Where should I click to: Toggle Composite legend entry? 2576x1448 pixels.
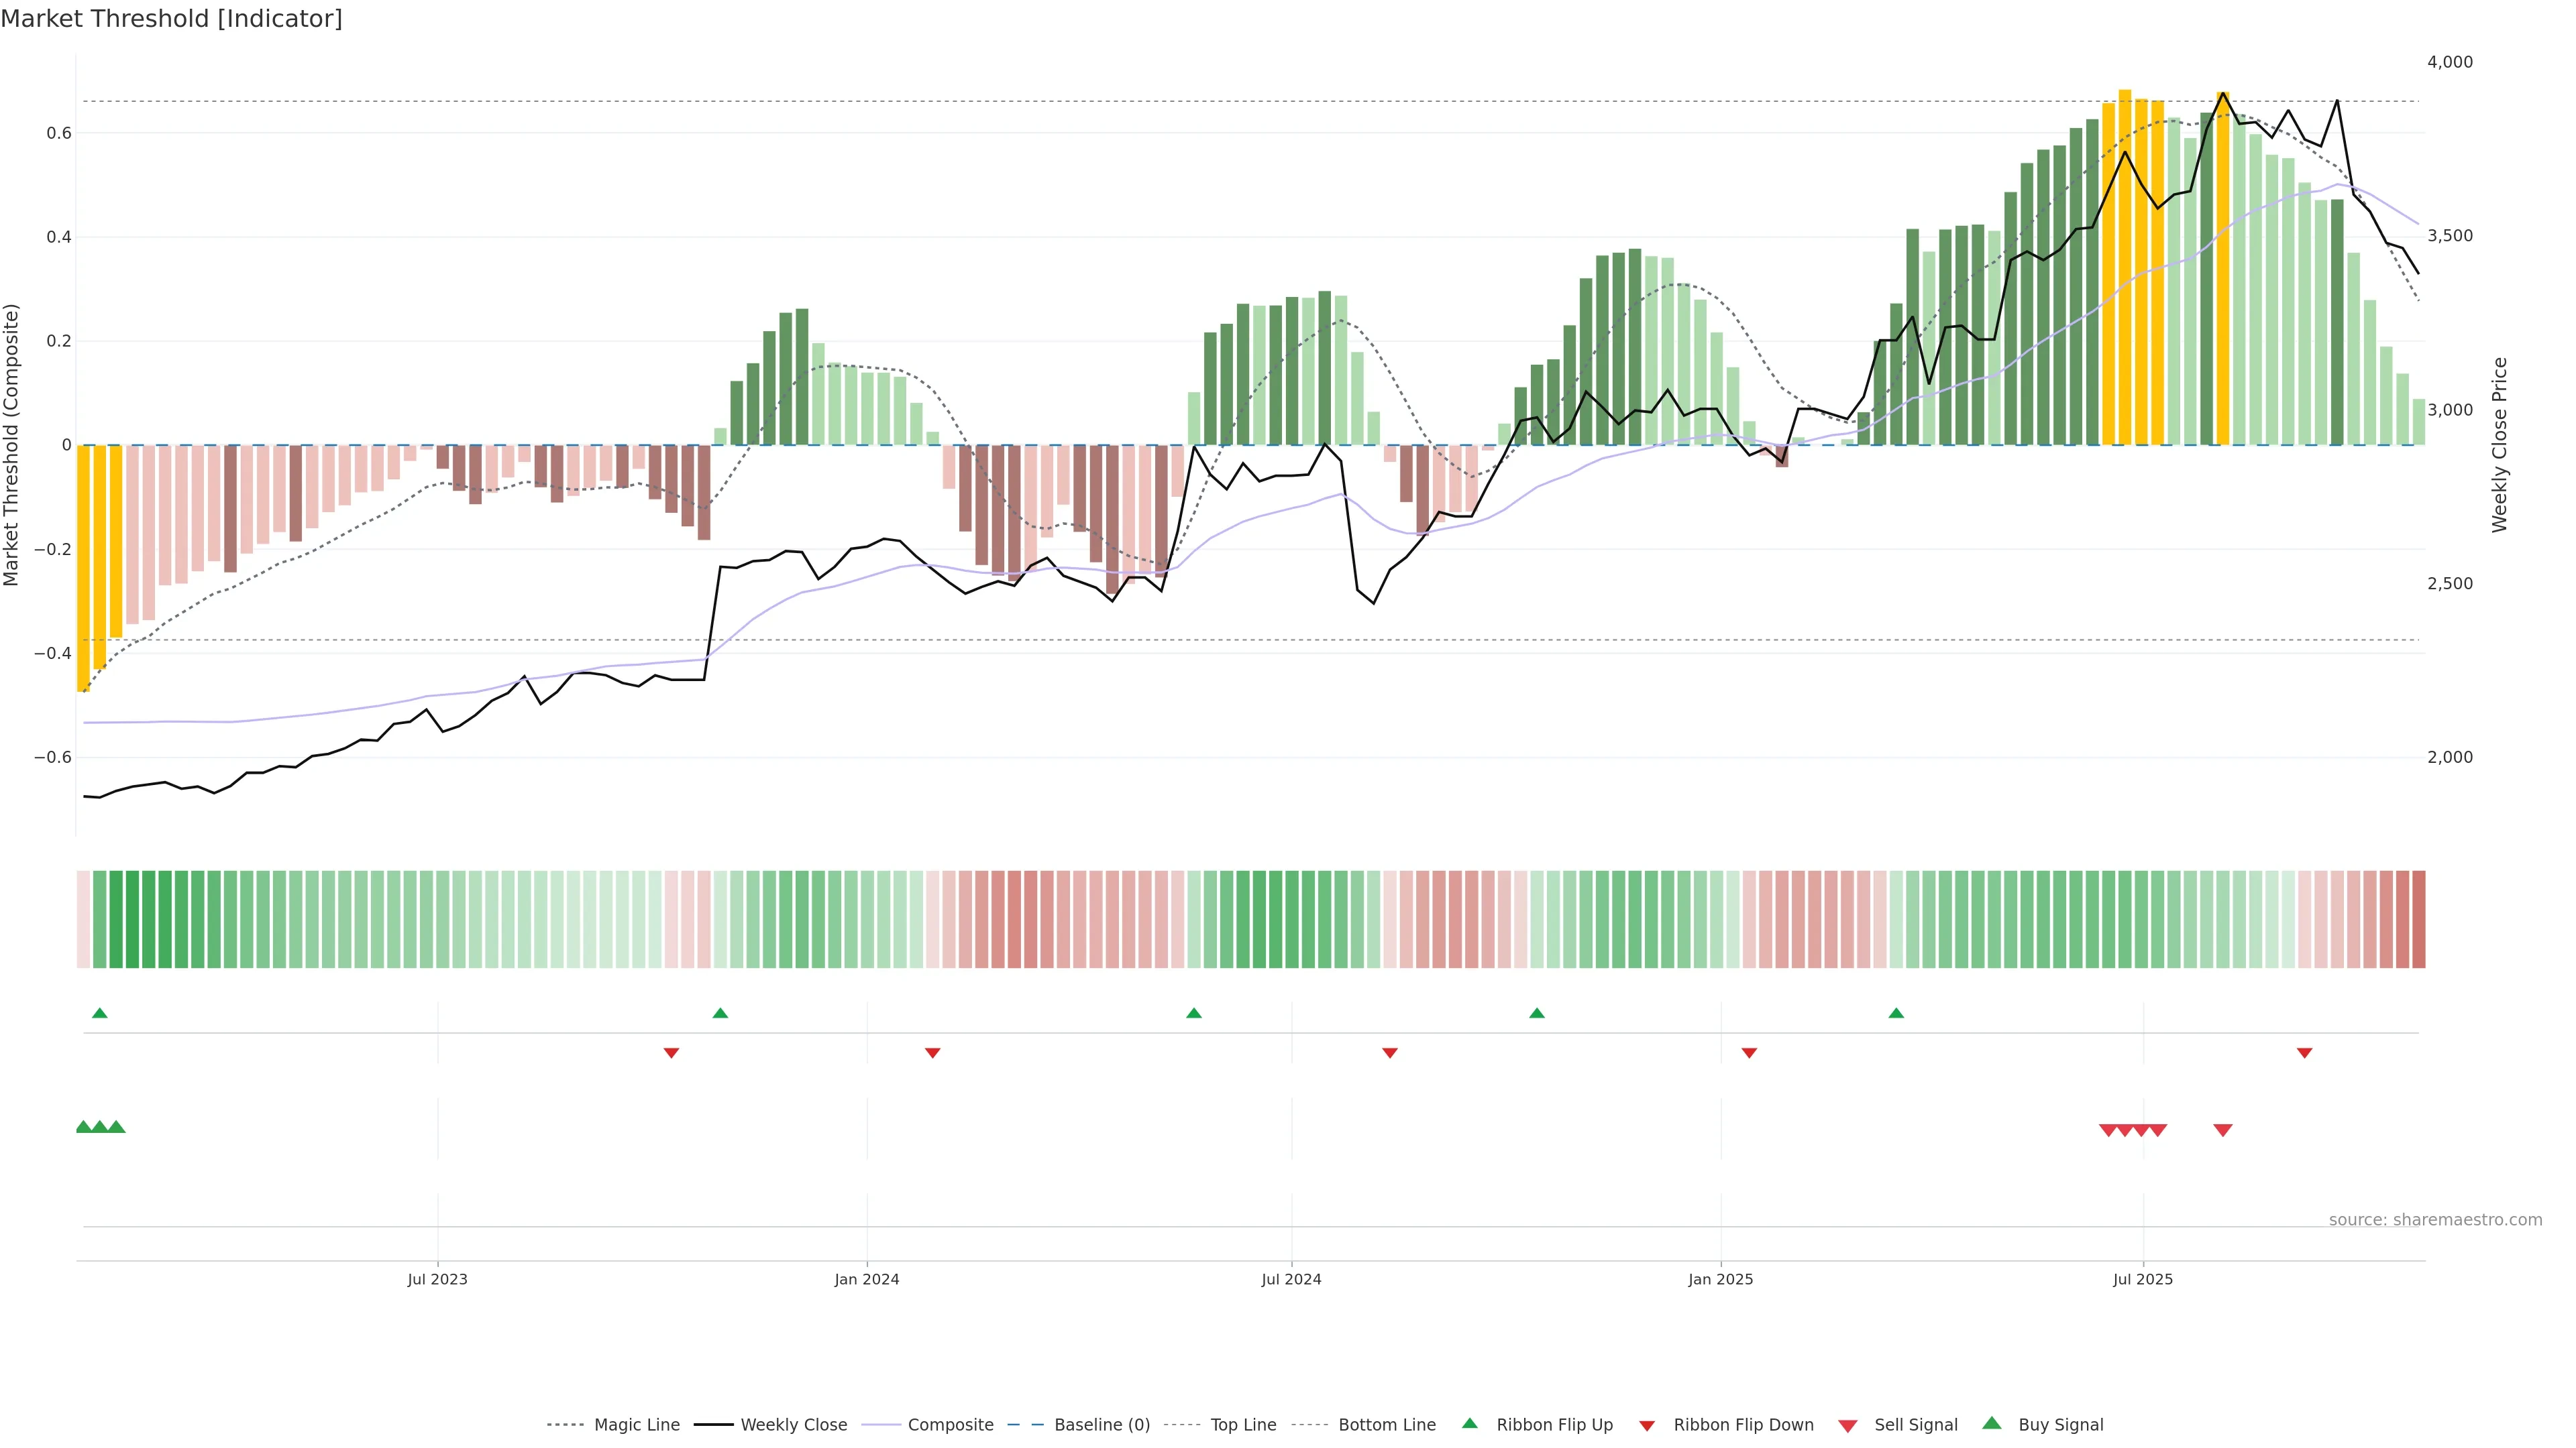pos(950,1425)
